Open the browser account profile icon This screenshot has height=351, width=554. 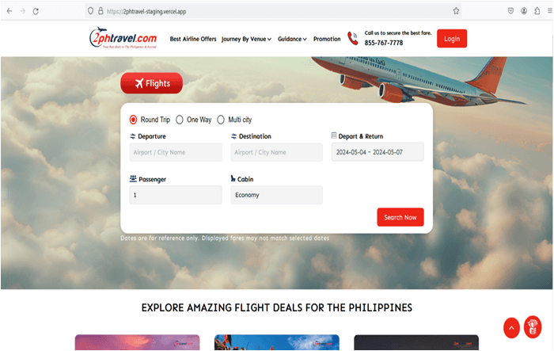[524, 11]
